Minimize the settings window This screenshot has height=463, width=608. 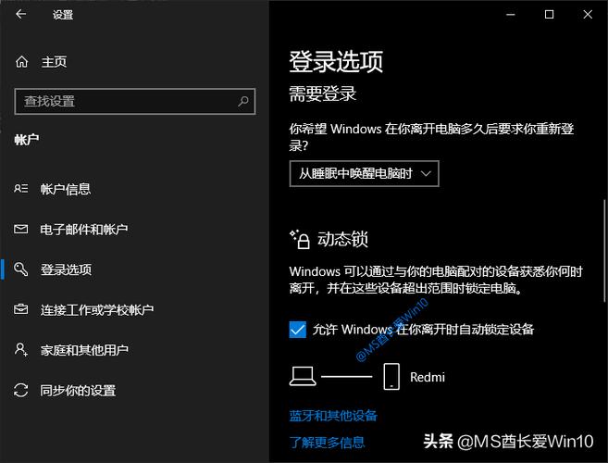click(511, 15)
